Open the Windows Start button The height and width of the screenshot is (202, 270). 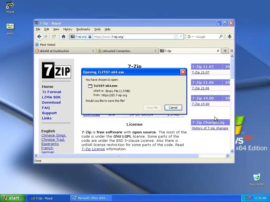[13, 198]
